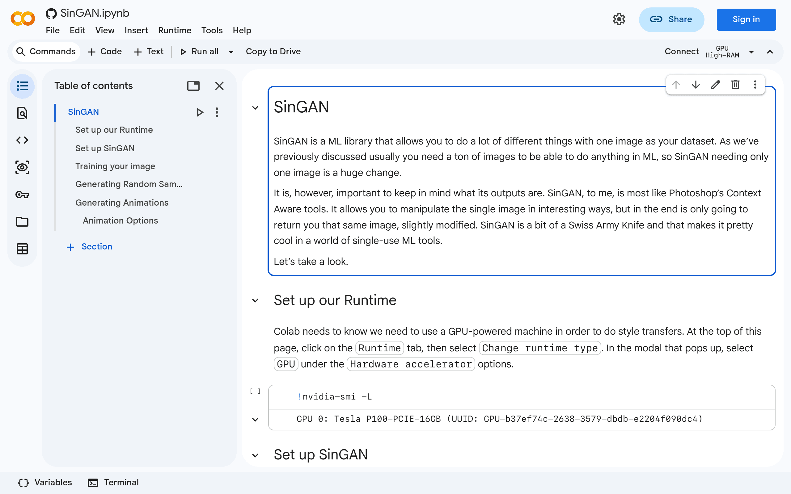This screenshot has height=494, width=791.
Task: Run the SinGAN section from the contents list
Action: [x=200, y=112]
